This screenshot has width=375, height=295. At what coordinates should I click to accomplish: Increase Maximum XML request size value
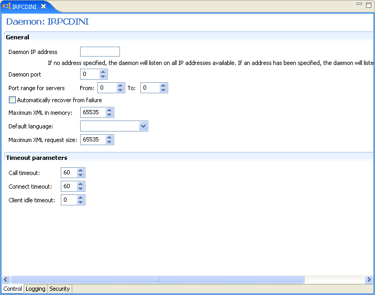click(x=109, y=137)
